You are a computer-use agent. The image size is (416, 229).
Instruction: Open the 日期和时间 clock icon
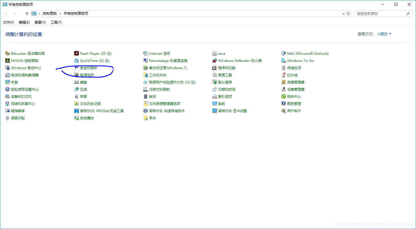coord(215,89)
